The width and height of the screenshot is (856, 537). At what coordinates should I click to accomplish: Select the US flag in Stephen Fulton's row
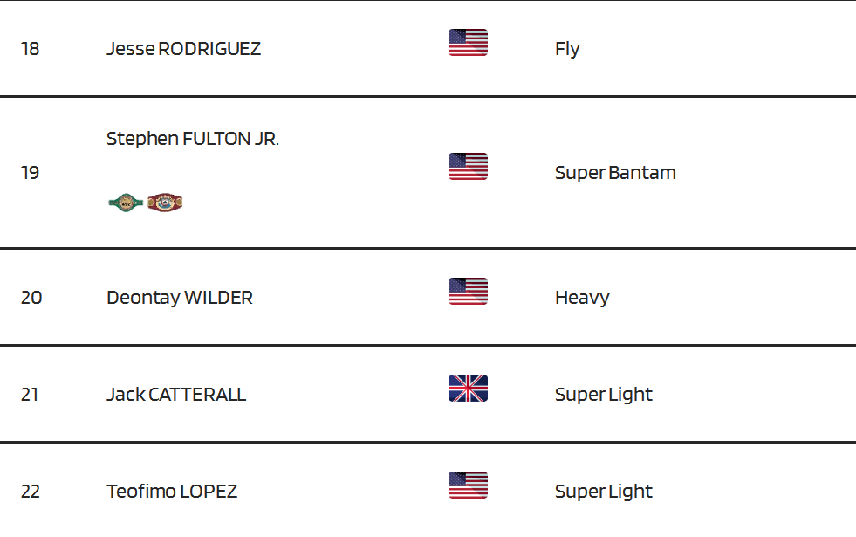[468, 167]
